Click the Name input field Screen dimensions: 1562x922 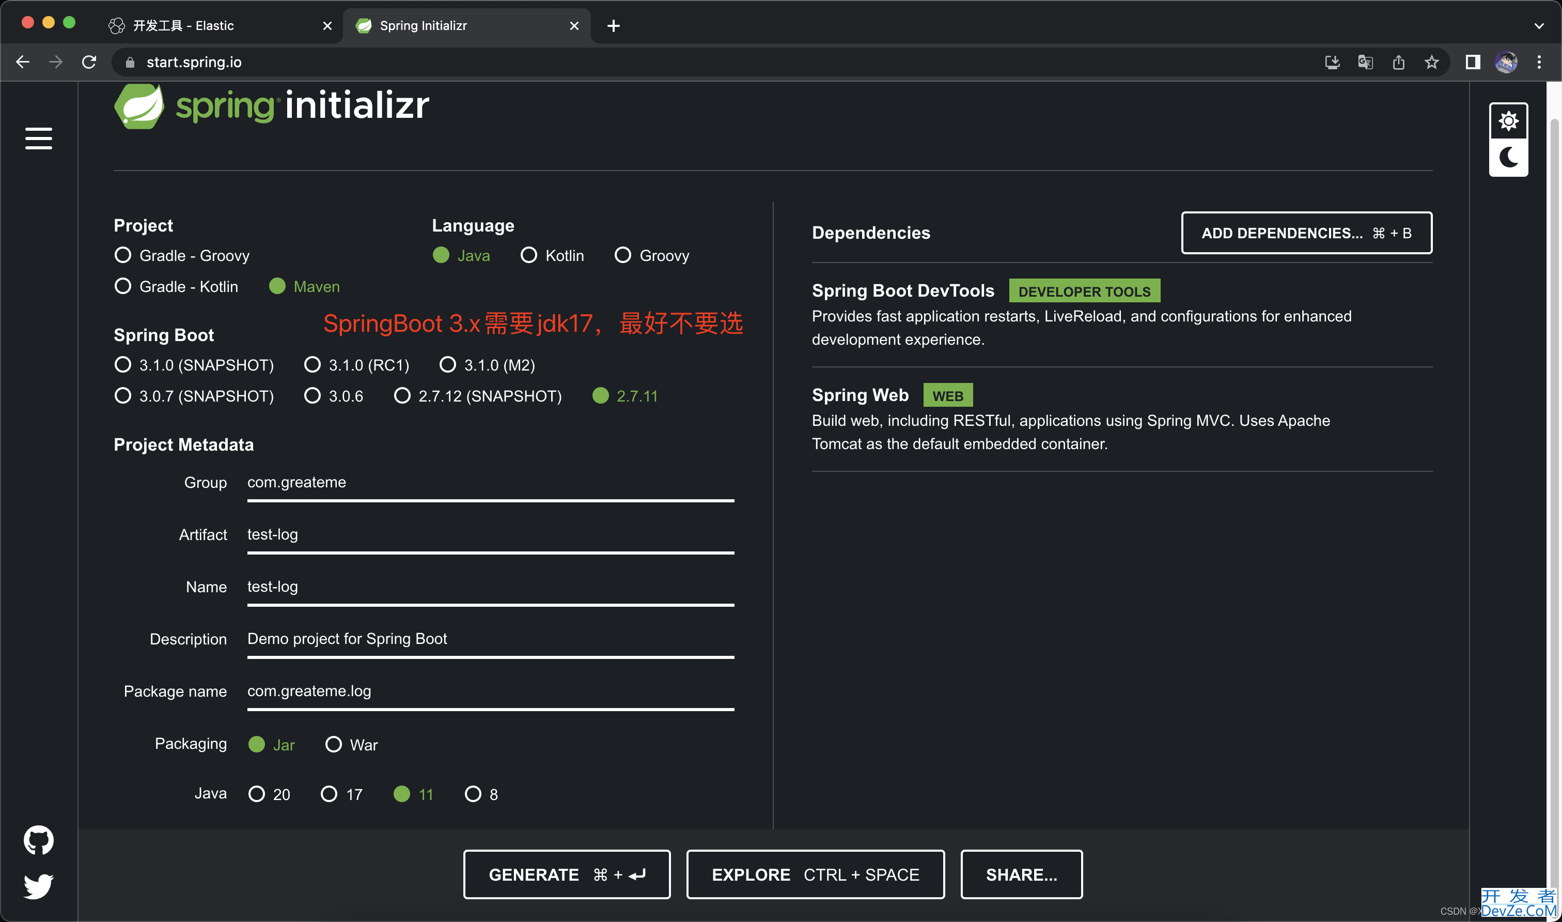491,588
